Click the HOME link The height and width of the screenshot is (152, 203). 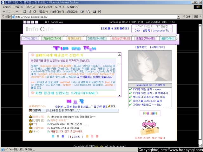139,26
